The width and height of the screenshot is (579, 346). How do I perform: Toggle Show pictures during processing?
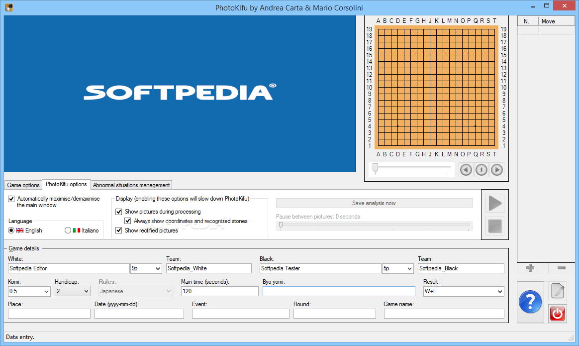[x=118, y=212]
